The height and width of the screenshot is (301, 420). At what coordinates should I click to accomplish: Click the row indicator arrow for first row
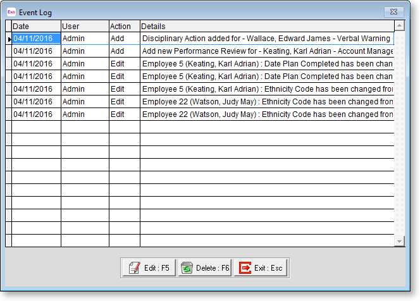pos(9,39)
